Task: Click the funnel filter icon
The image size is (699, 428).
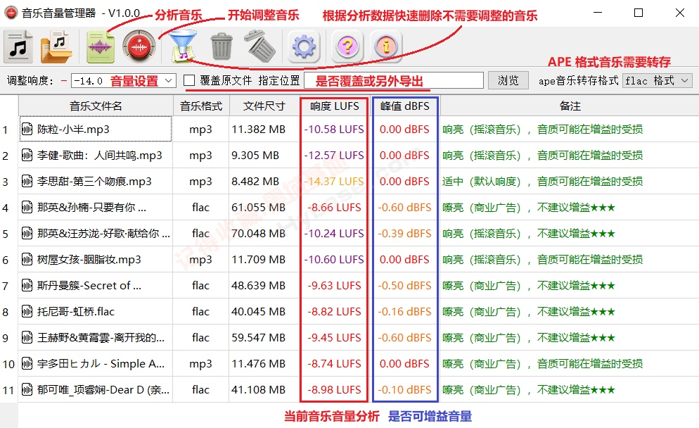Action: pos(184,46)
